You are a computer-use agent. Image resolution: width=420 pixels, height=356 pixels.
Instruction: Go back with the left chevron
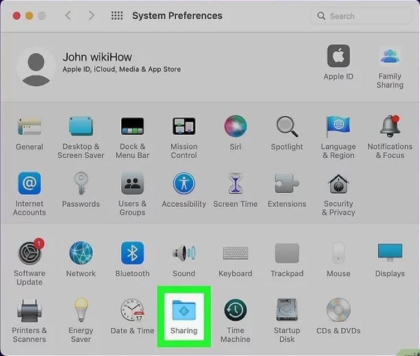(68, 16)
